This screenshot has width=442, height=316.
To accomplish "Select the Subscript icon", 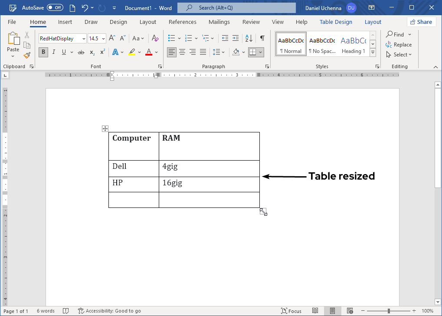I will pos(91,53).
